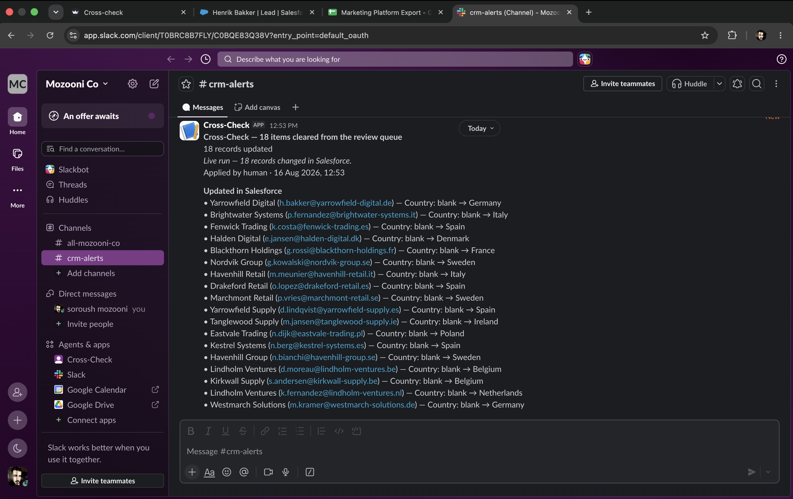Open send options dropdown arrow
The width and height of the screenshot is (793, 499).
tap(768, 472)
